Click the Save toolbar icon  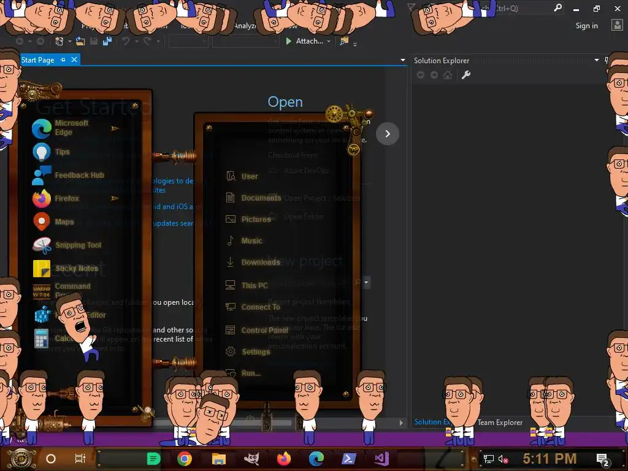(x=94, y=41)
